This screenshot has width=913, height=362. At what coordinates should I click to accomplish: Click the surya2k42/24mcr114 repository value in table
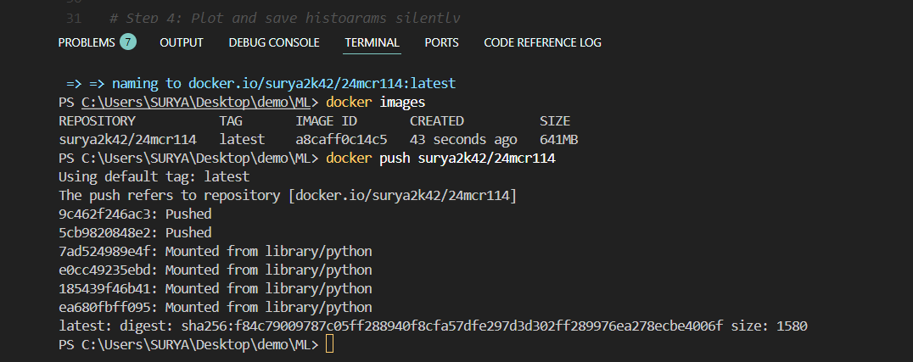[x=127, y=140]
